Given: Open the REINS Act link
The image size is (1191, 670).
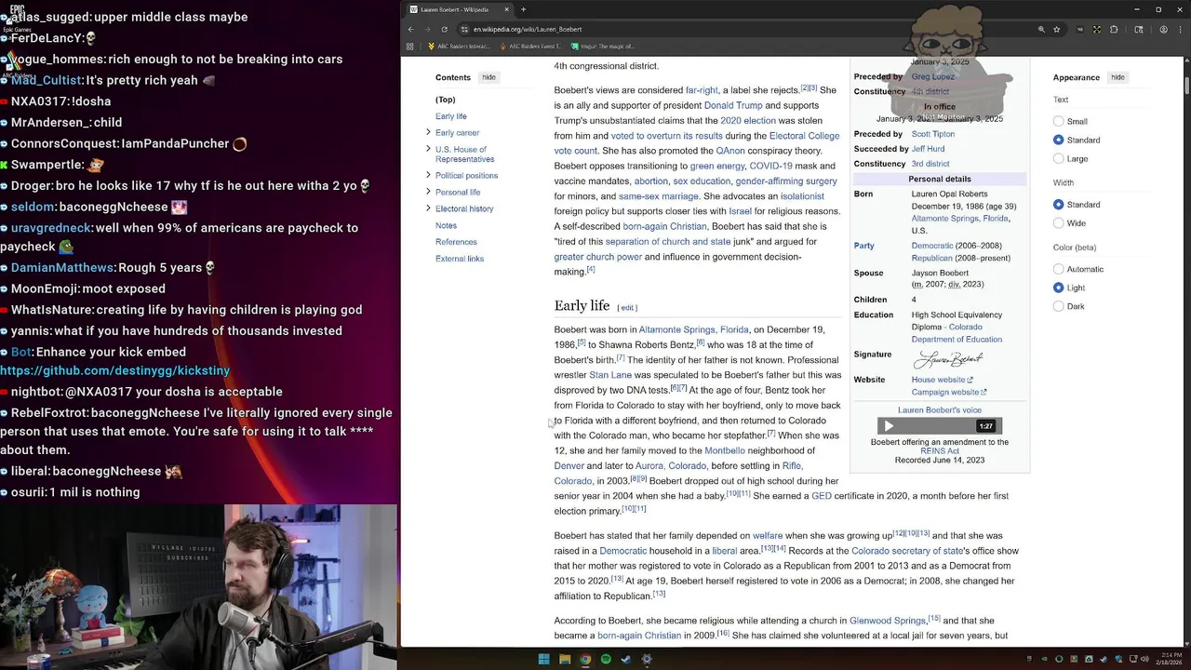Looking at the screenshot, I should click(940, 451).
